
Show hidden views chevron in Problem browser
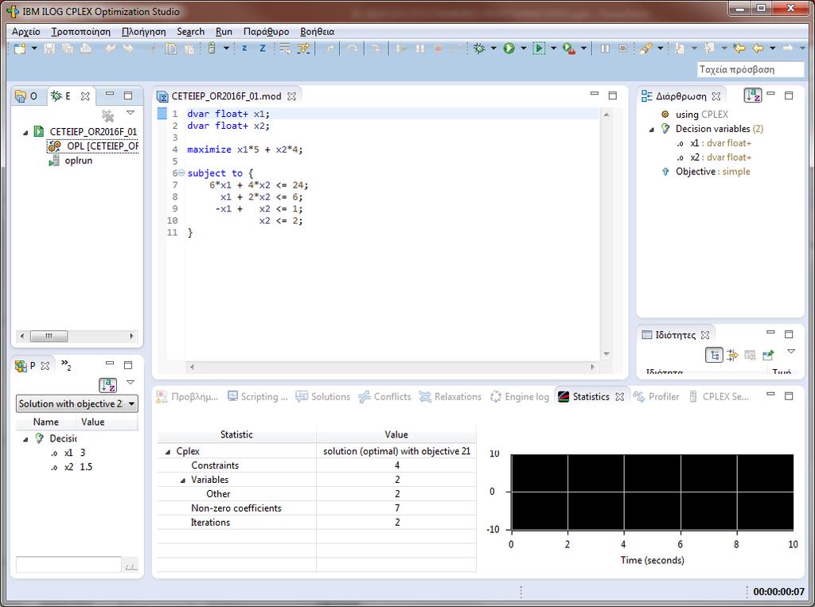66,365
